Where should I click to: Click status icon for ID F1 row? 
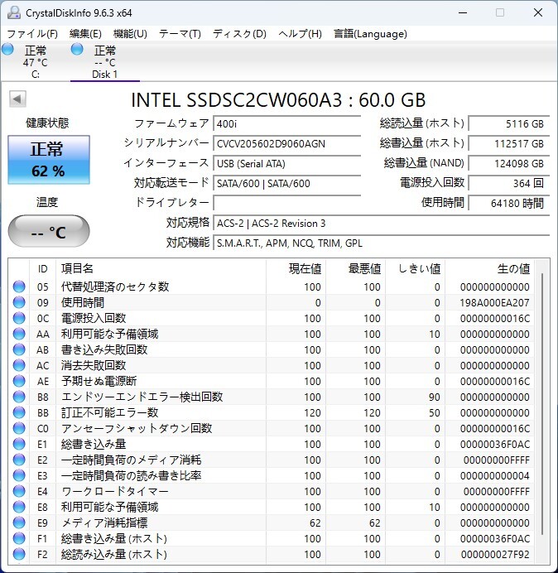point(19,538)
